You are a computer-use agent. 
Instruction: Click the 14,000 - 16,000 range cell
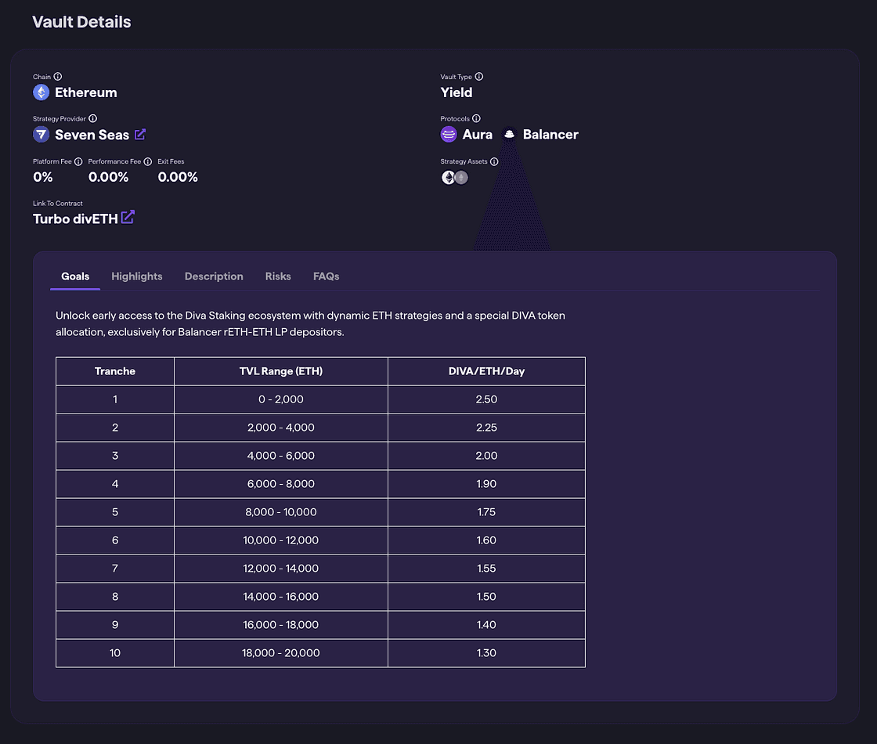click(281, 596)
